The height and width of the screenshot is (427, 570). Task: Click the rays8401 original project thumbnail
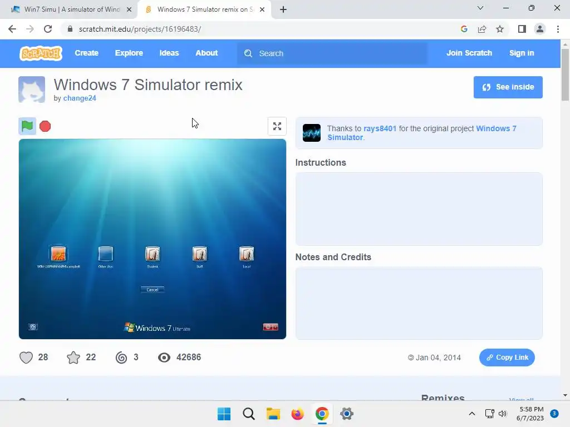312,133
